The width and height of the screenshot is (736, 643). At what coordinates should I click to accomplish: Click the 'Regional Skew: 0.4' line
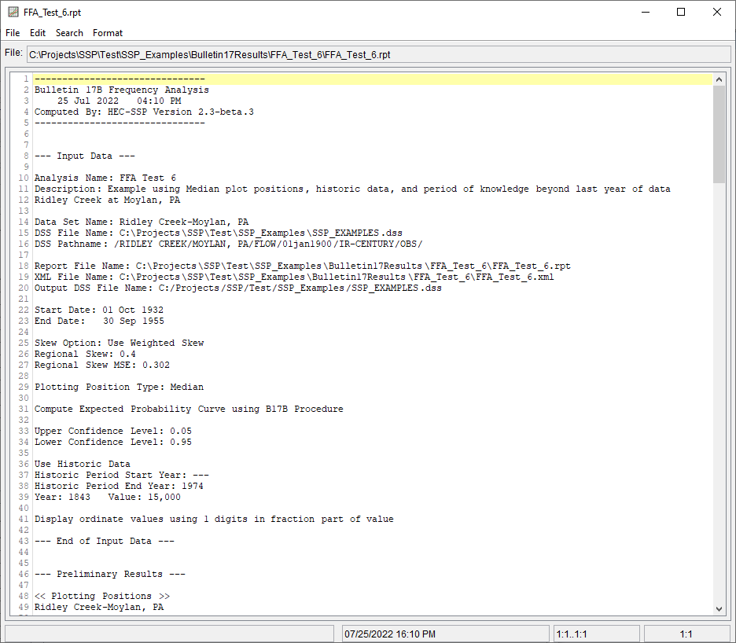point(85,354)
